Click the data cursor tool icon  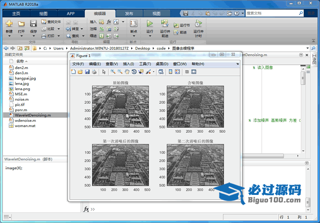[x=141, y=72]
